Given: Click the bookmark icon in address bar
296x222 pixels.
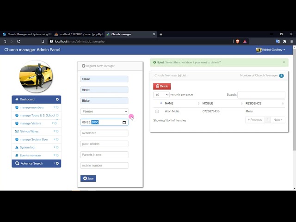Looking at the screenshot, I should click(43, 41).
